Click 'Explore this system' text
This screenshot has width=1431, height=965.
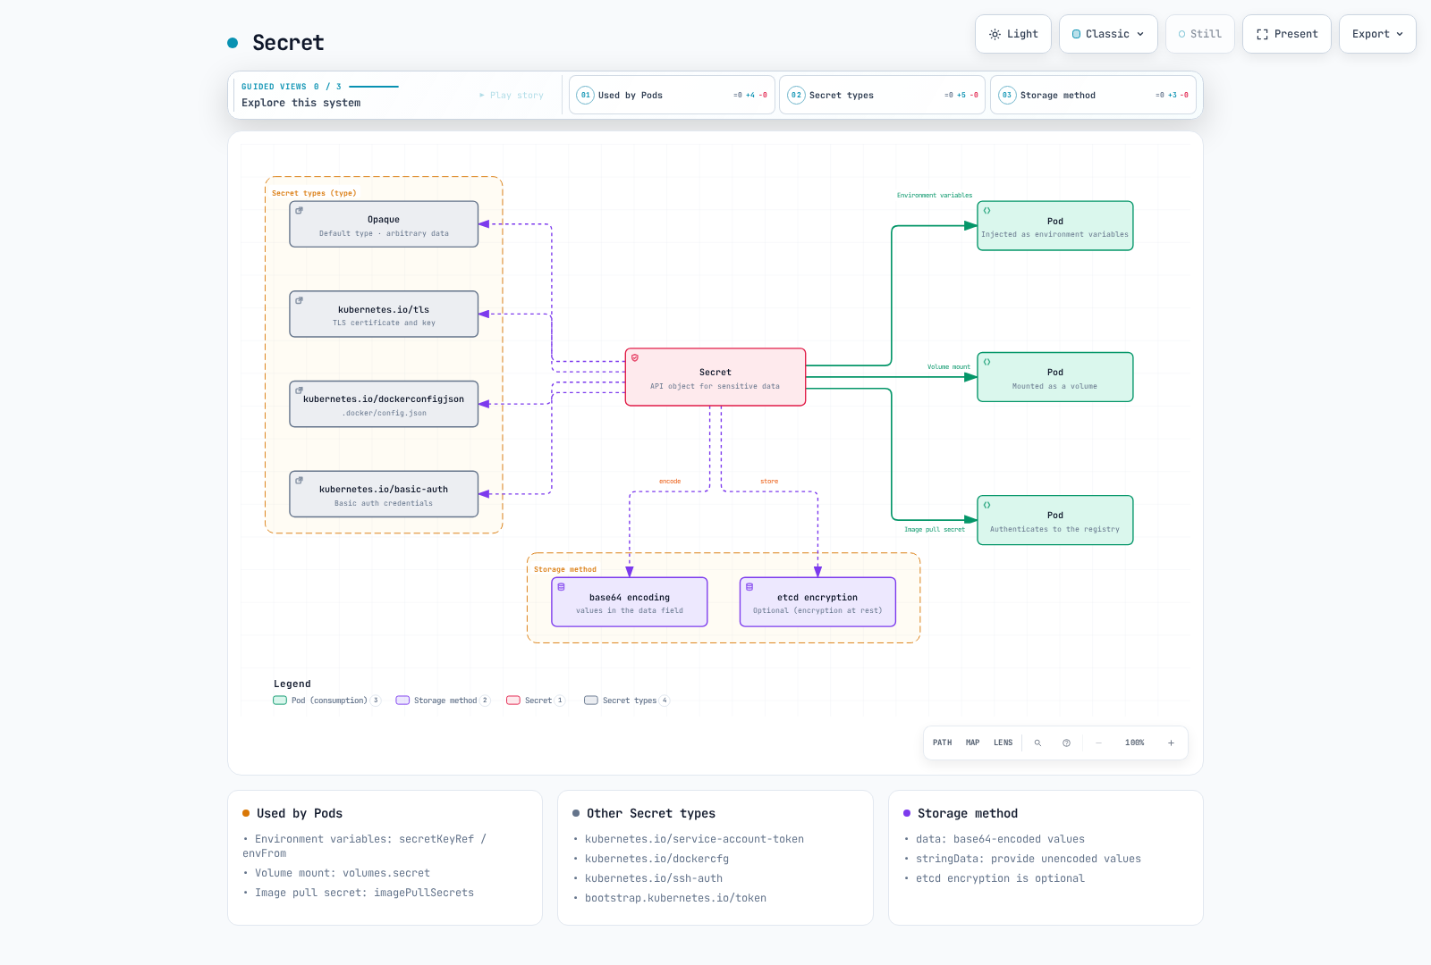301,103
